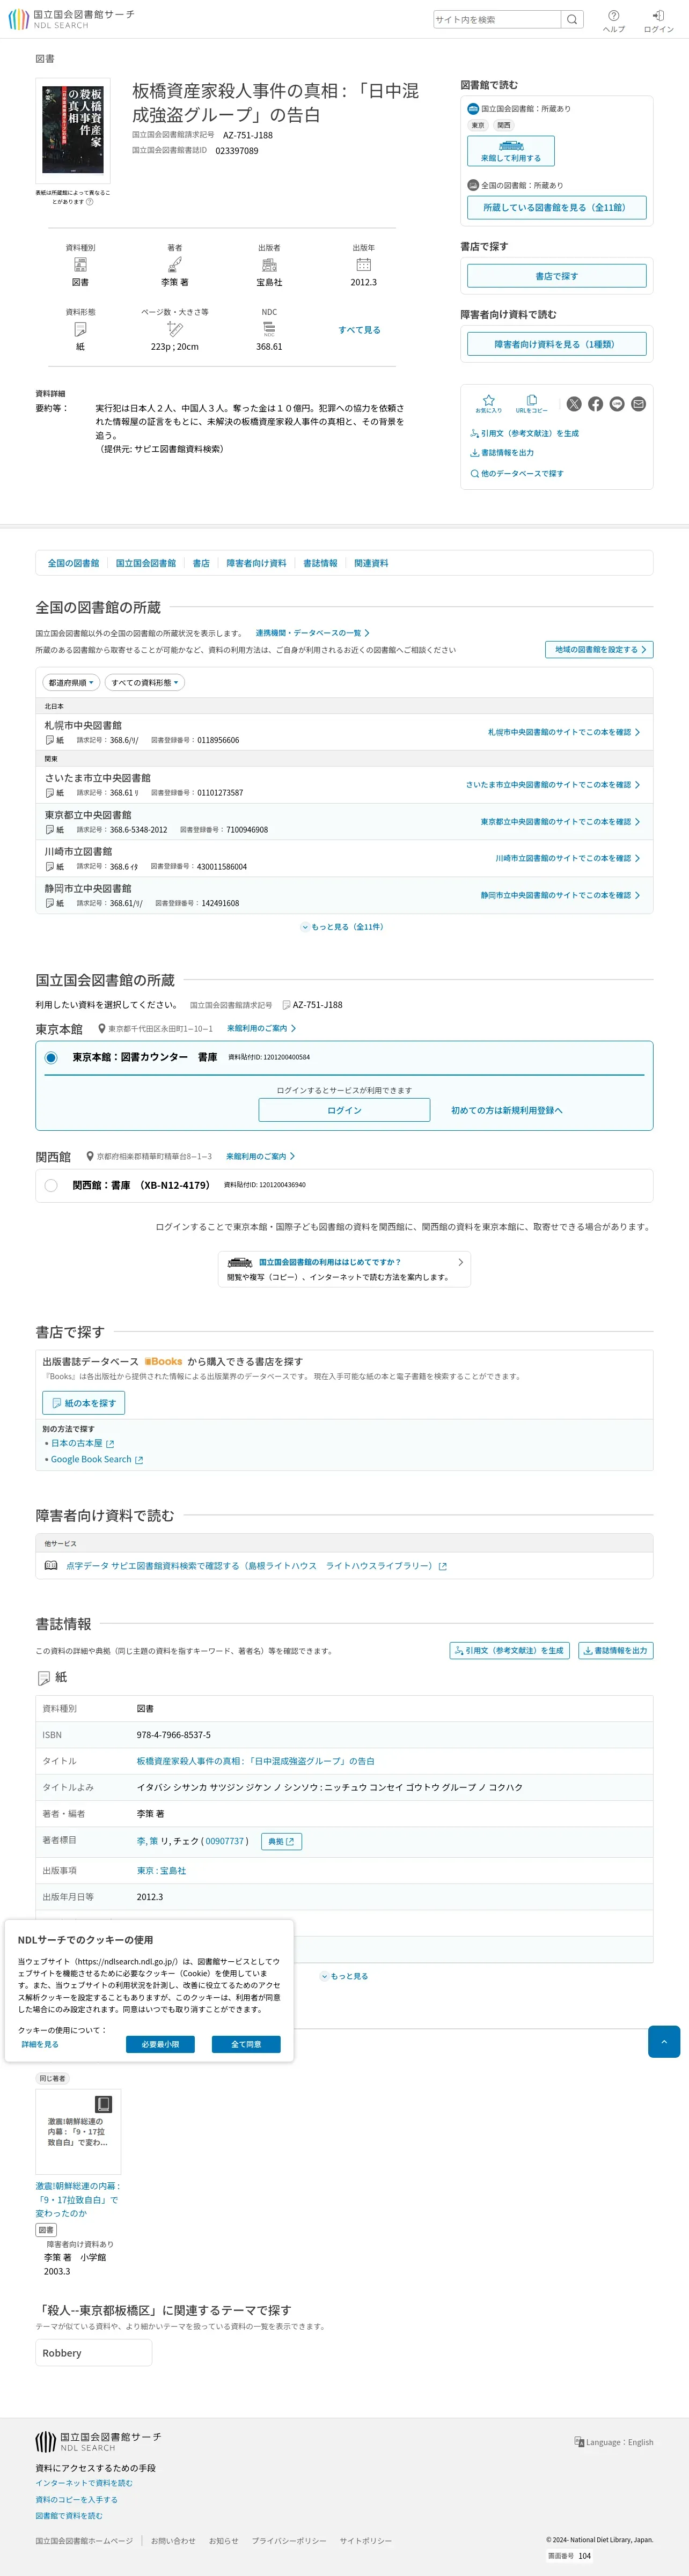689x2576 pixels.
Task: Copy the URL with URLをコピー icon
Action: [531, 403]
